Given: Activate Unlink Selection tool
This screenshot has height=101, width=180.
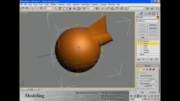Looking at the screenshot, I should coord(37,8).
